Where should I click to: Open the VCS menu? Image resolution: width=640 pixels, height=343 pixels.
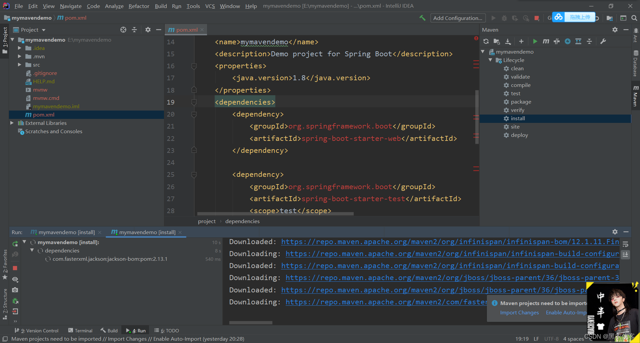point(210,6)
